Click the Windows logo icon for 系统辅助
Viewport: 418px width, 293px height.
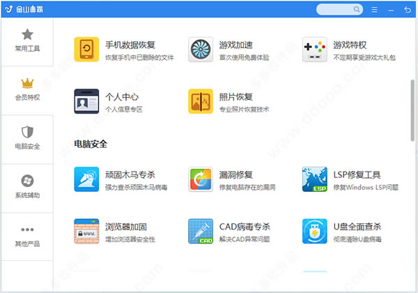coord(27,181)
